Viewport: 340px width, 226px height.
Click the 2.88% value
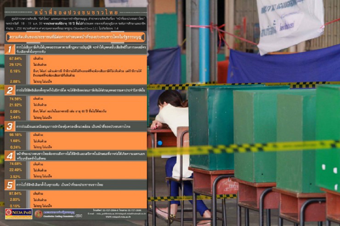pos(15,81)
